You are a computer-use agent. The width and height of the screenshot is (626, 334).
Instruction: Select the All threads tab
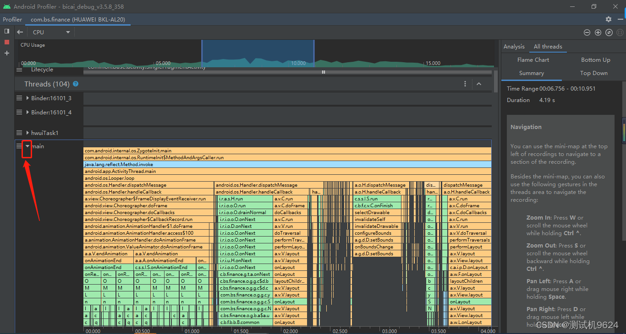pos(548,46)
